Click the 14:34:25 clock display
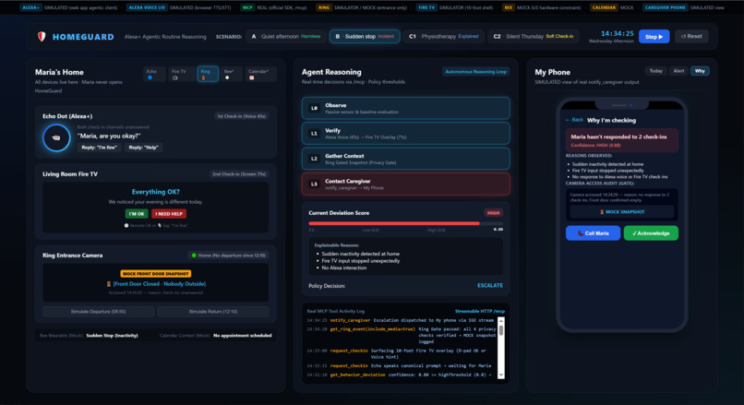Screen dimensions: 744x405 [x=617, y=33]
